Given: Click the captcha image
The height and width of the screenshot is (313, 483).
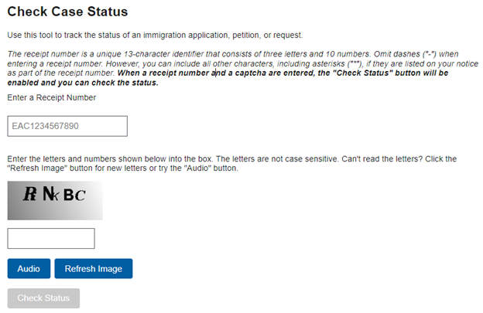Looking at the screenshot, I should pyautogui.click(x=55, y=200).
